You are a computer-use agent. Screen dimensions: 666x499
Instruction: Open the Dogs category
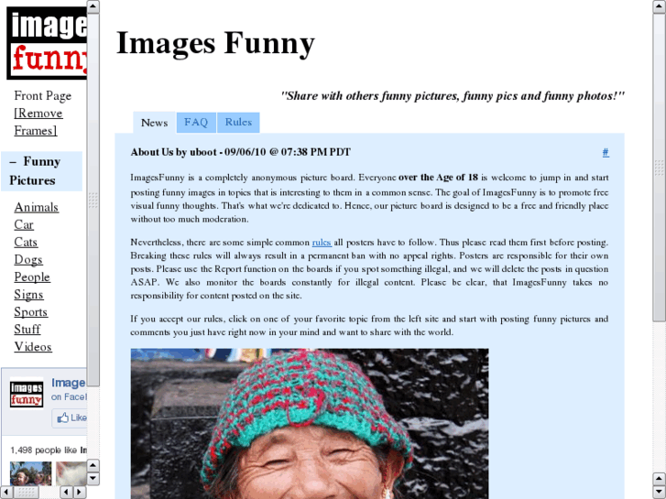28,259
